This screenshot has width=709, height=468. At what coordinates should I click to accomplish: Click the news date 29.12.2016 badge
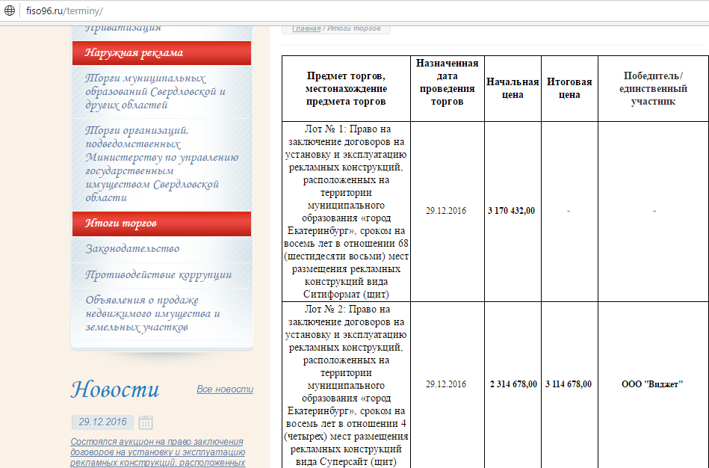[x=102, y=422]
